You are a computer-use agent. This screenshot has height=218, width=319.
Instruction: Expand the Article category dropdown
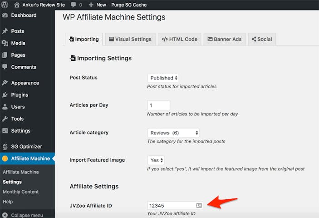click(173, 133)
